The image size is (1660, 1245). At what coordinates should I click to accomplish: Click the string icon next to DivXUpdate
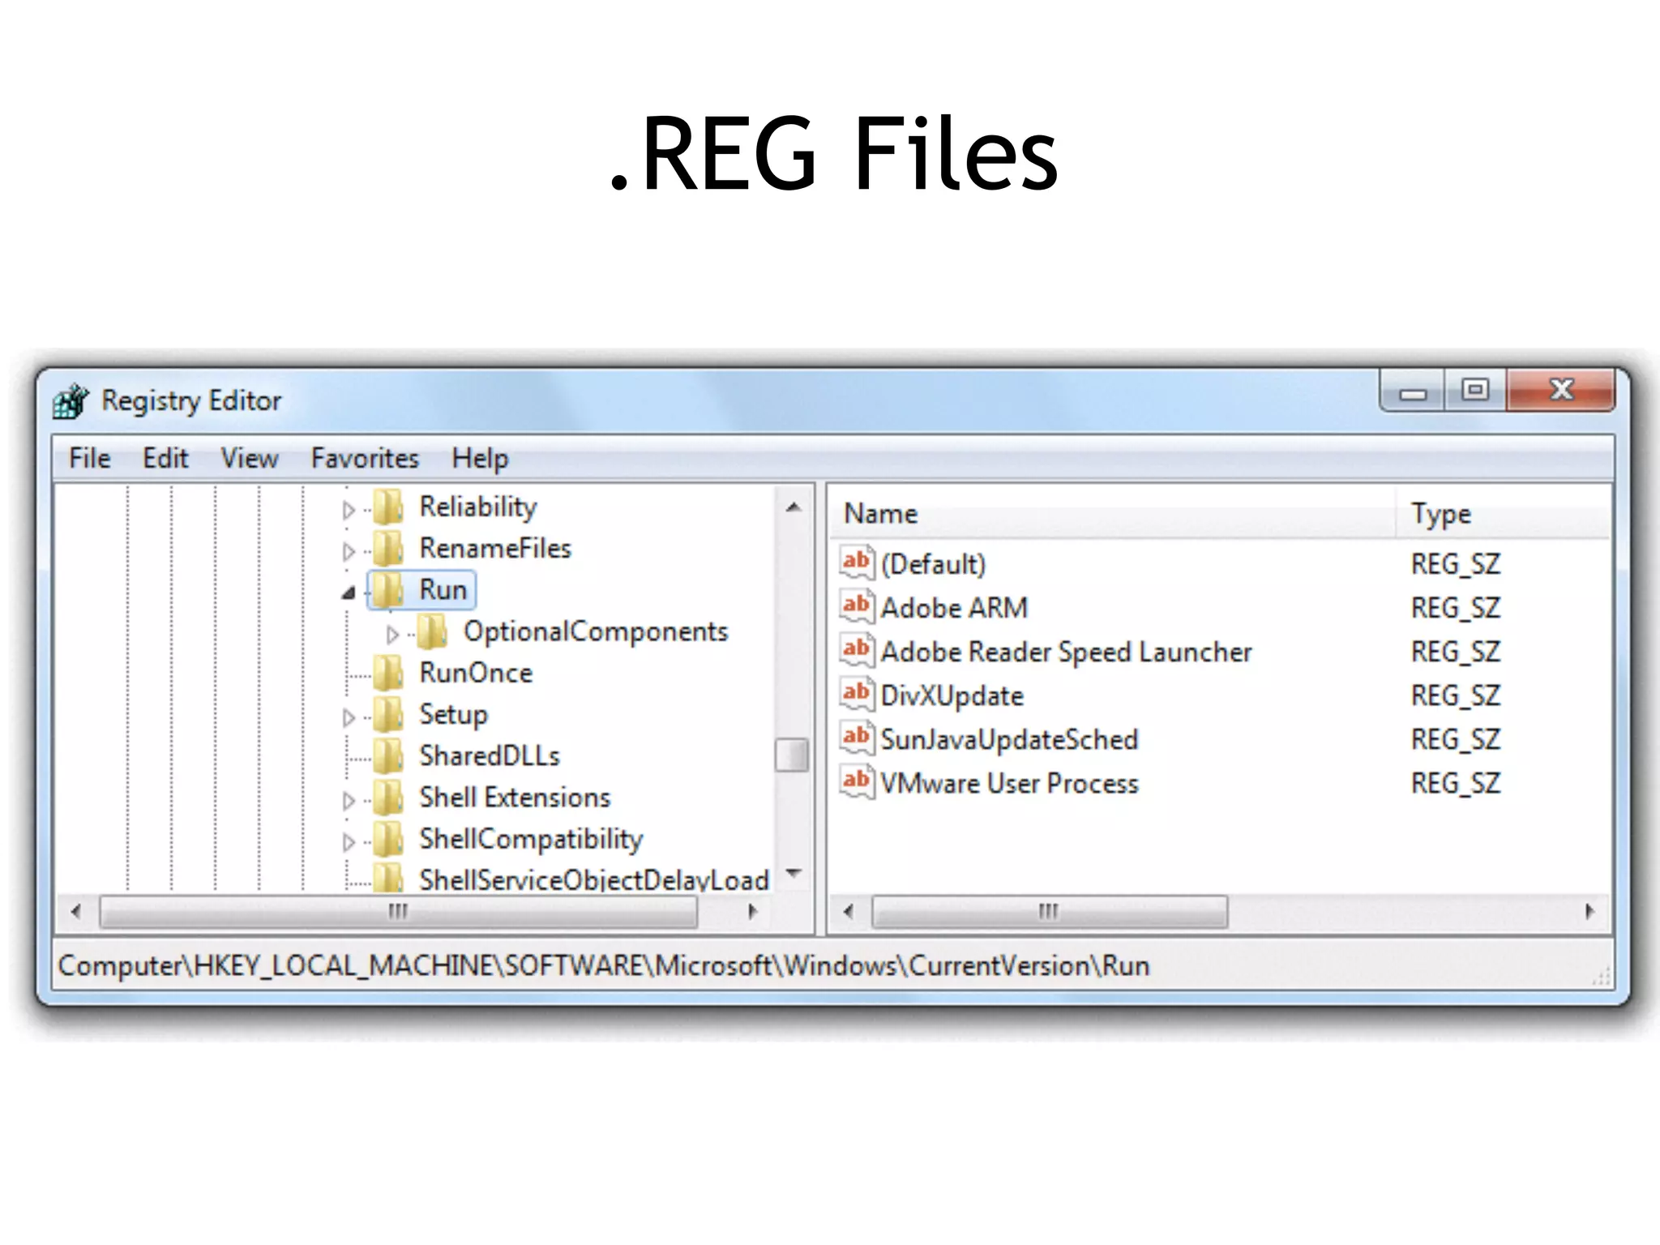tap(858, 694)
